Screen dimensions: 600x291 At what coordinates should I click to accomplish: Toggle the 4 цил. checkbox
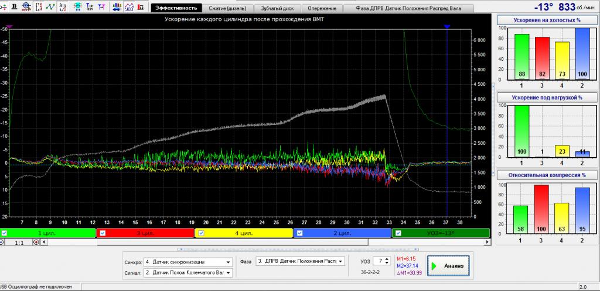pos(201,233)
